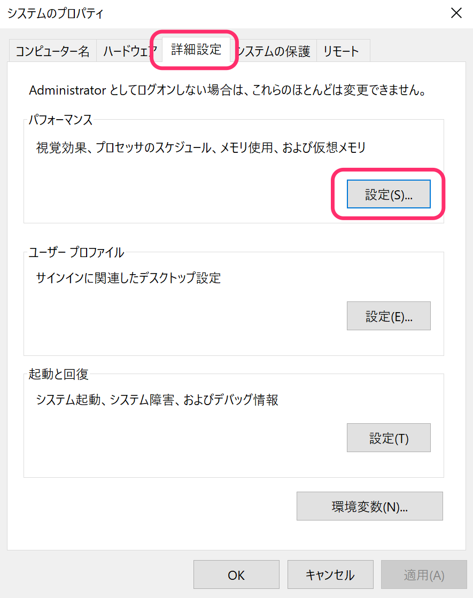
Task: Open performance settings via 設定(S)...
Action: point(389,194)
